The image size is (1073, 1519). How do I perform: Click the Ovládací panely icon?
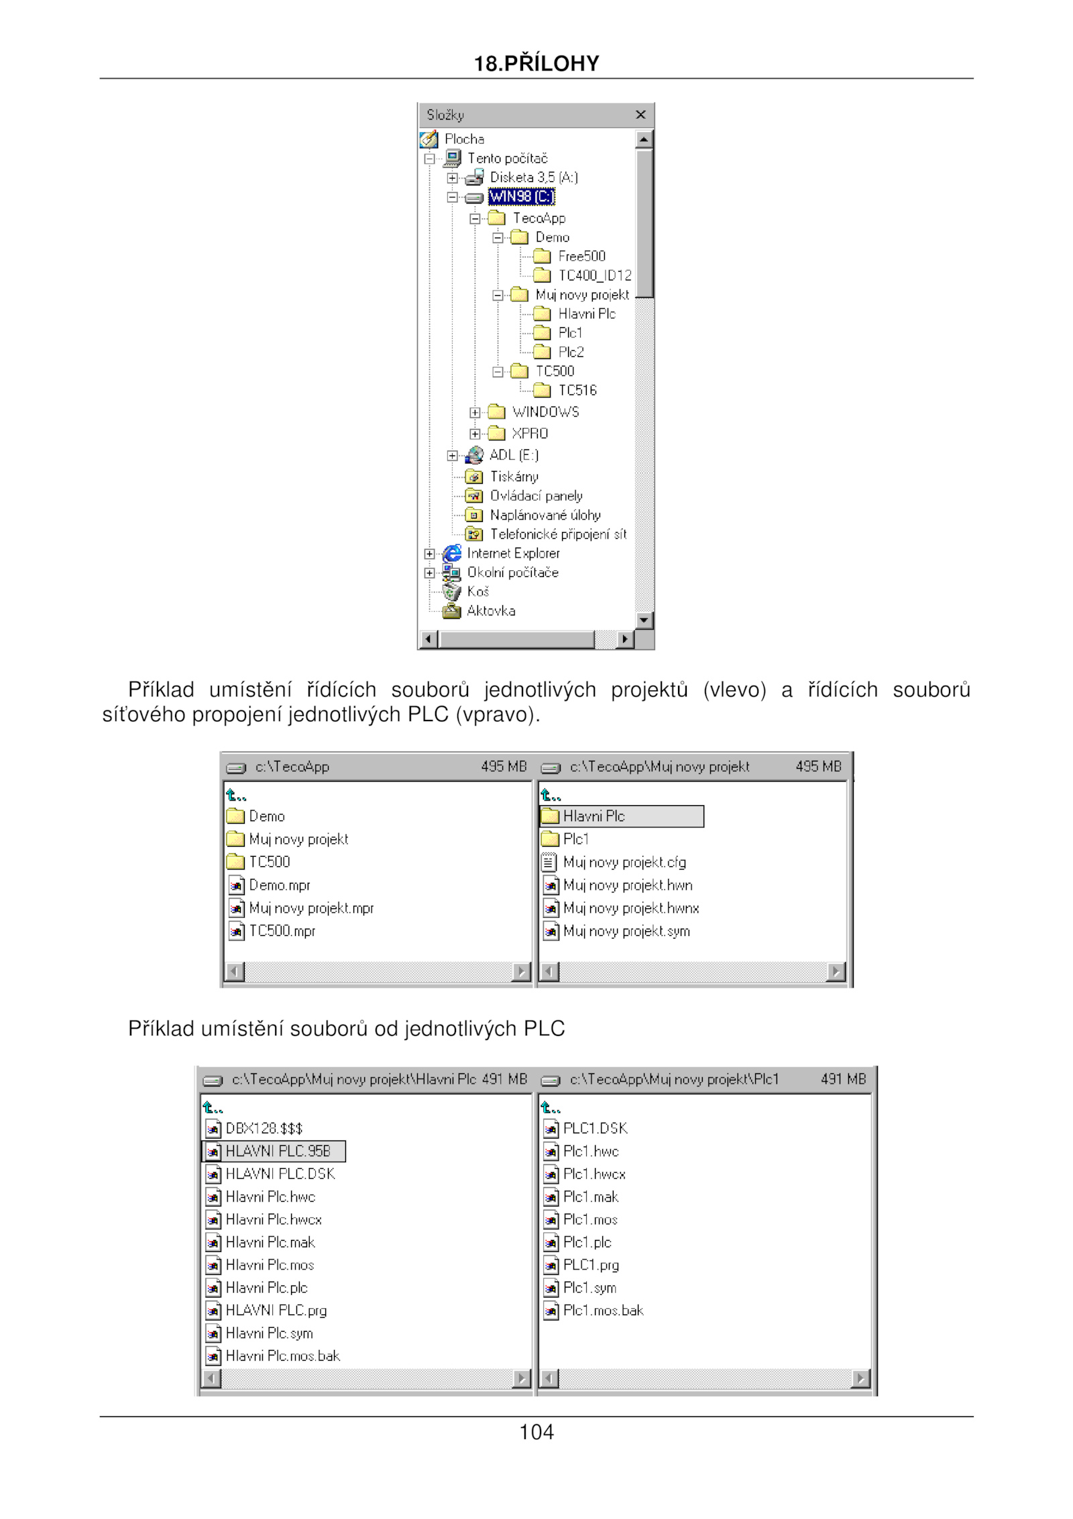tap(474, 496)
